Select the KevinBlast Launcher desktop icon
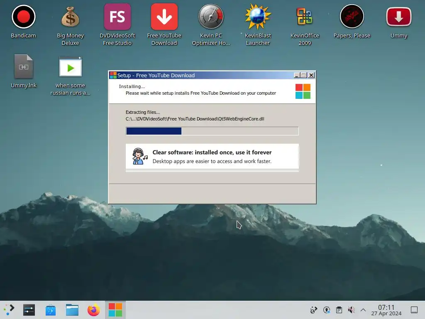 258,17
